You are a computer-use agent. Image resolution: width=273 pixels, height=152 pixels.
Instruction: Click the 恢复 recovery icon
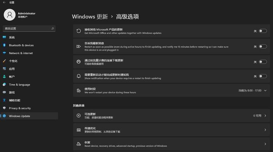tap(79, 144)
